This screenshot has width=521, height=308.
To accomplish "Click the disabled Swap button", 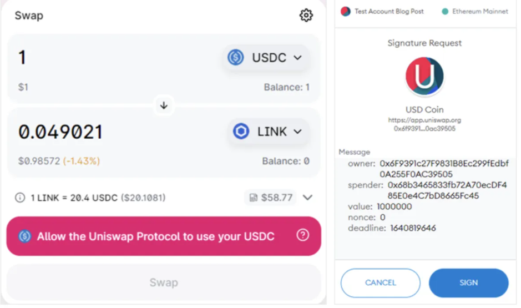I will click(x=164, y=282).
